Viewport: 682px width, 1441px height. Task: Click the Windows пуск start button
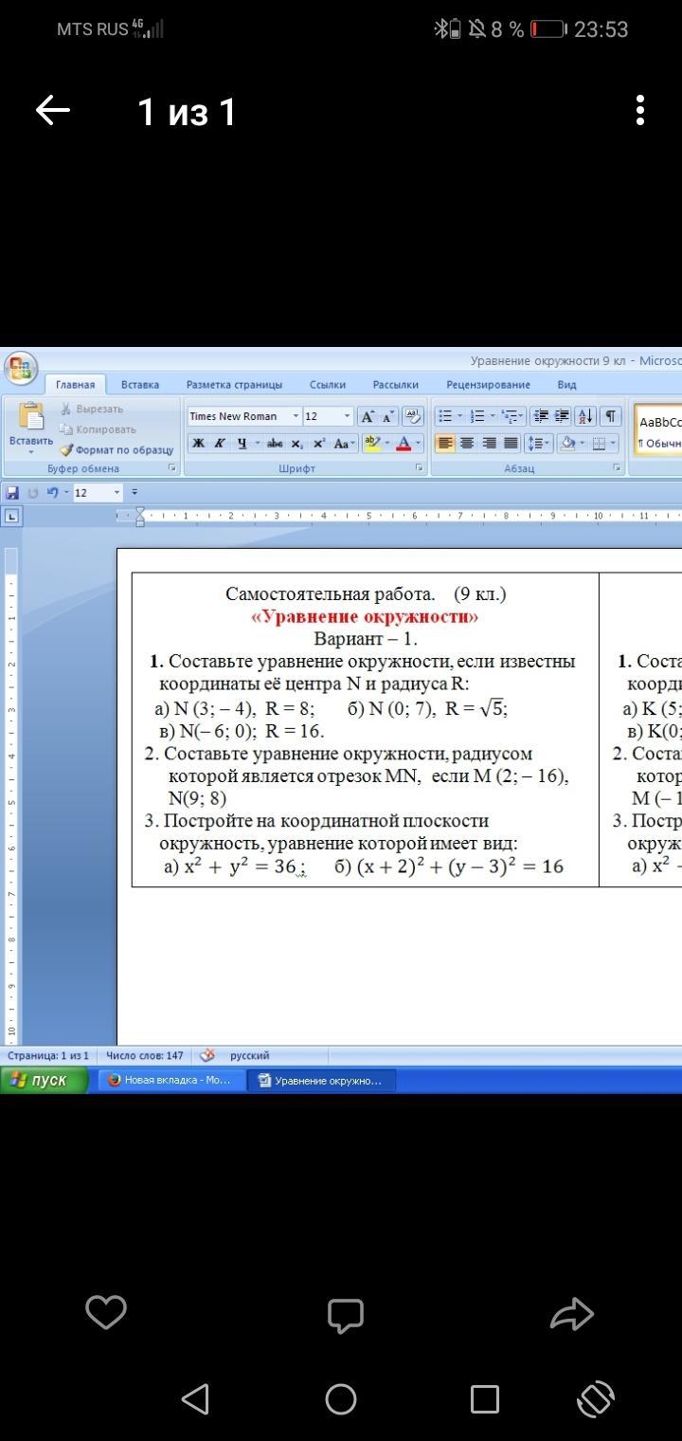pyautogui.click(x=45, y=1080)
